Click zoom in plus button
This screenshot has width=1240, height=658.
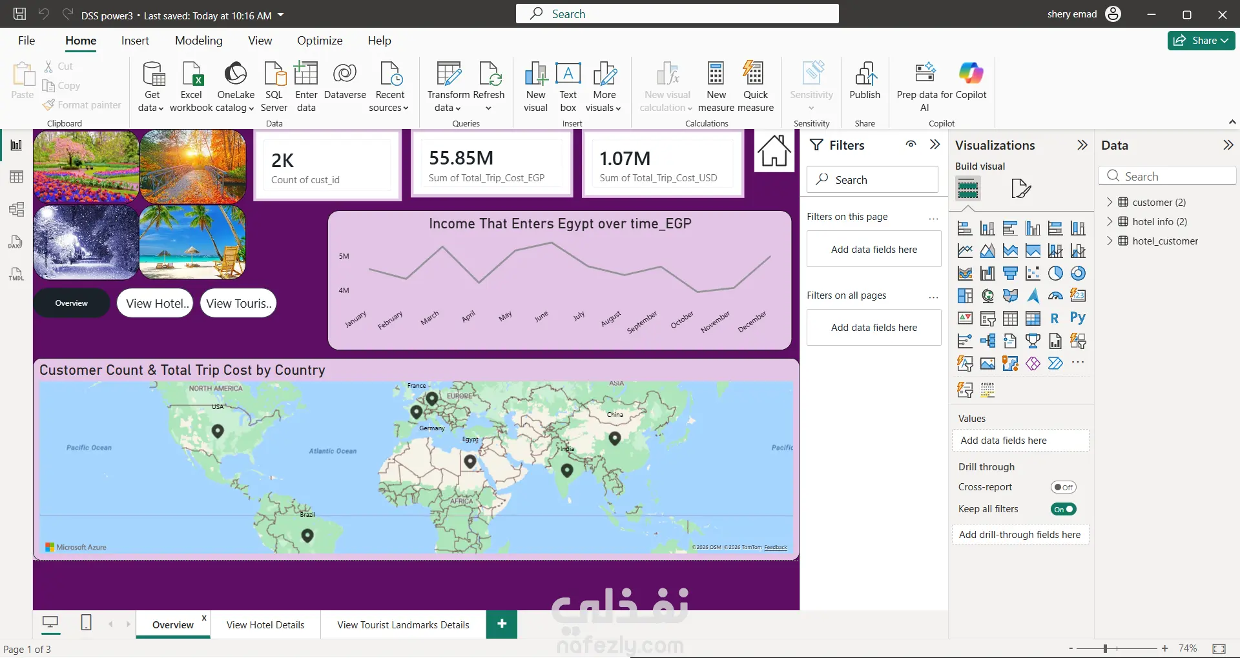click(x=1164, y=648)
